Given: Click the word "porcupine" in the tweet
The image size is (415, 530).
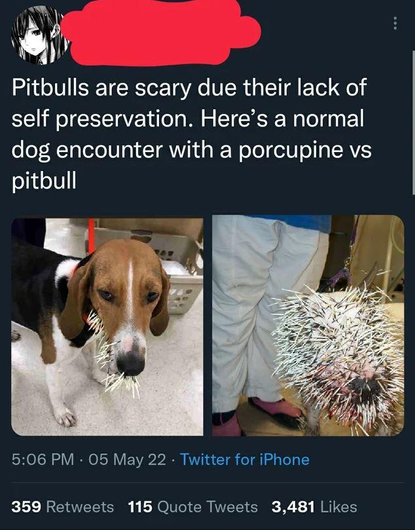Looking at the screenshot, I should tap(291, 151).
